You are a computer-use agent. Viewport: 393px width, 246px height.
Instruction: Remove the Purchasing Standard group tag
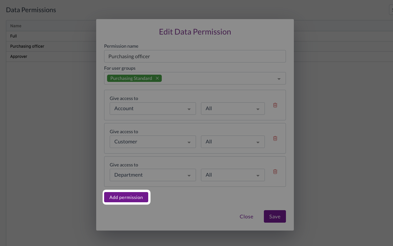pos(157,78)
